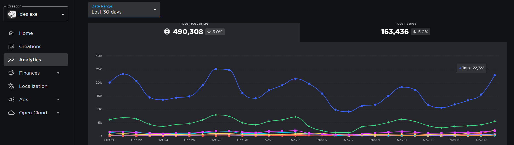Open the Creator dropdown showing idea.exe

pos(36,14)
